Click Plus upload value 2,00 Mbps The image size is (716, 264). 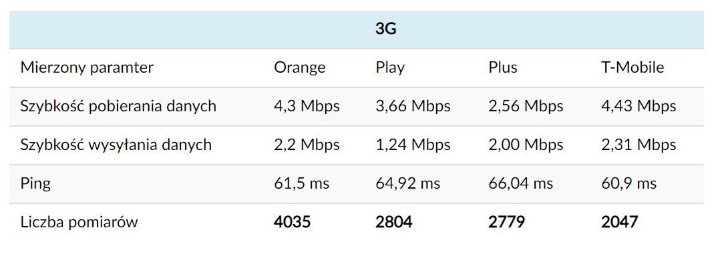pyautogui.click(x=526, y=145)
